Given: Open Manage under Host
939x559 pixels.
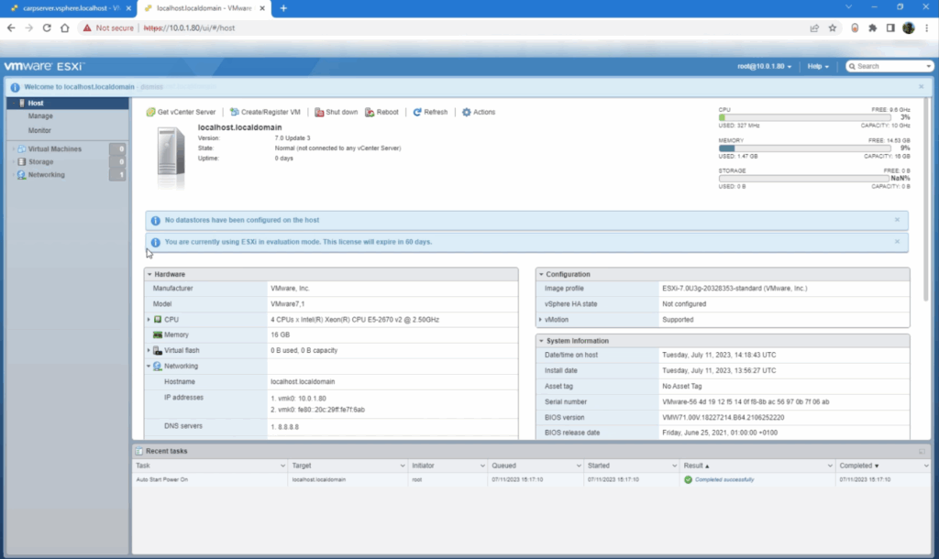Looking at the screenshot, I should tap(40, 116).
